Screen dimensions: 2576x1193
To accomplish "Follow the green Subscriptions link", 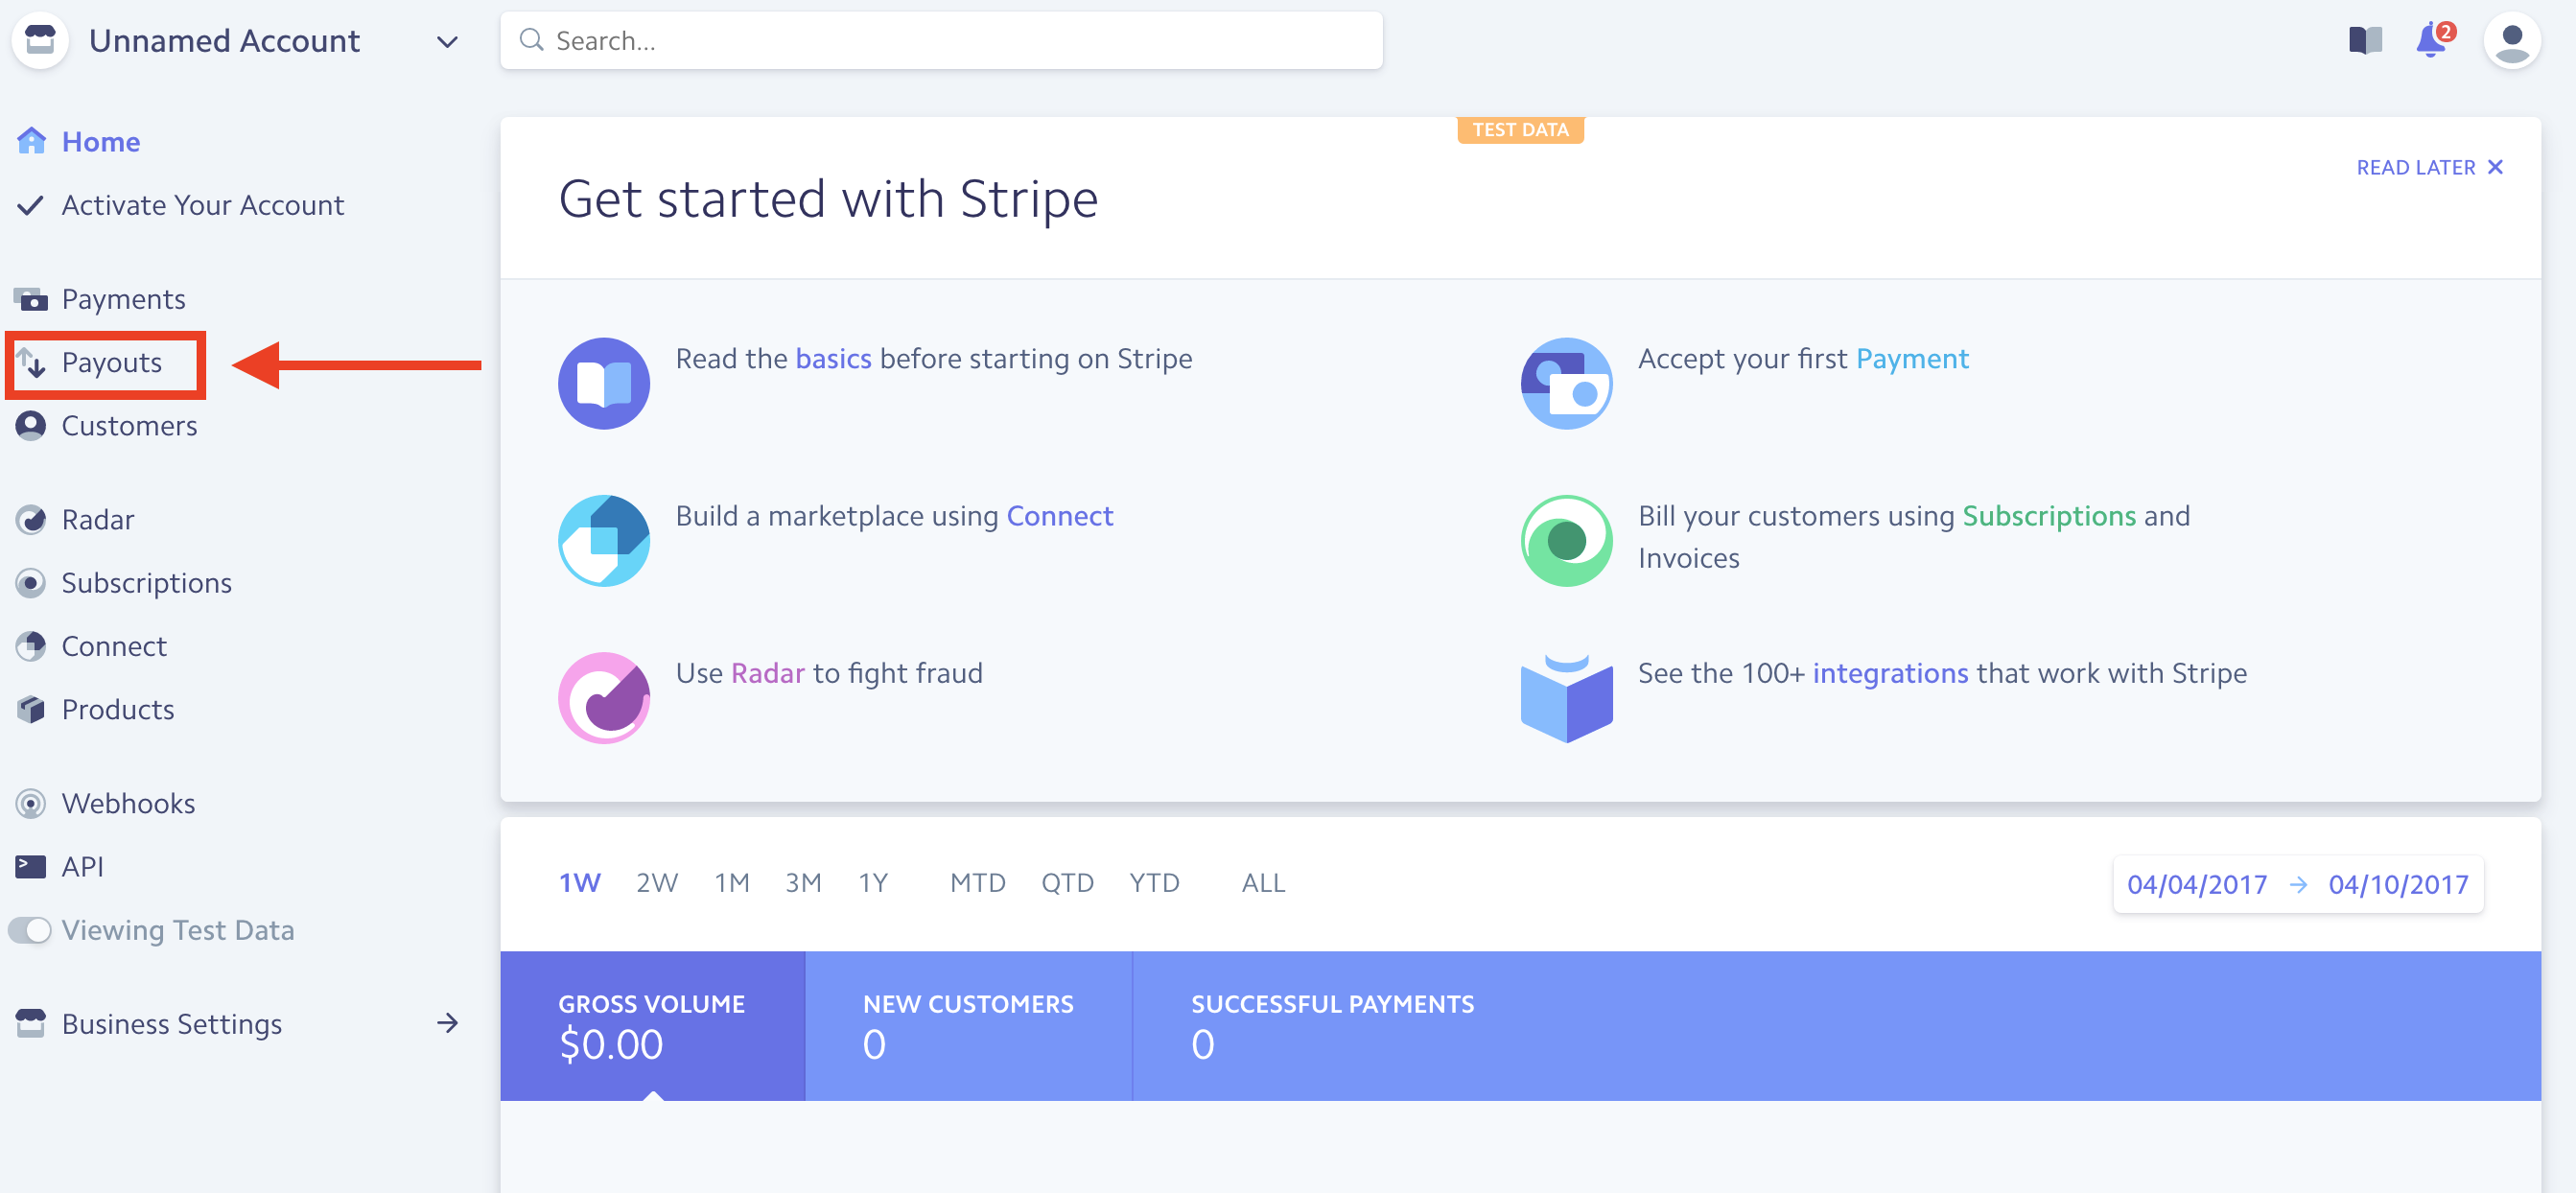I will pos(2048,516).
